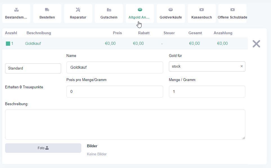Toggle the green checkbox next to Goldkauf row

[8, 43]
